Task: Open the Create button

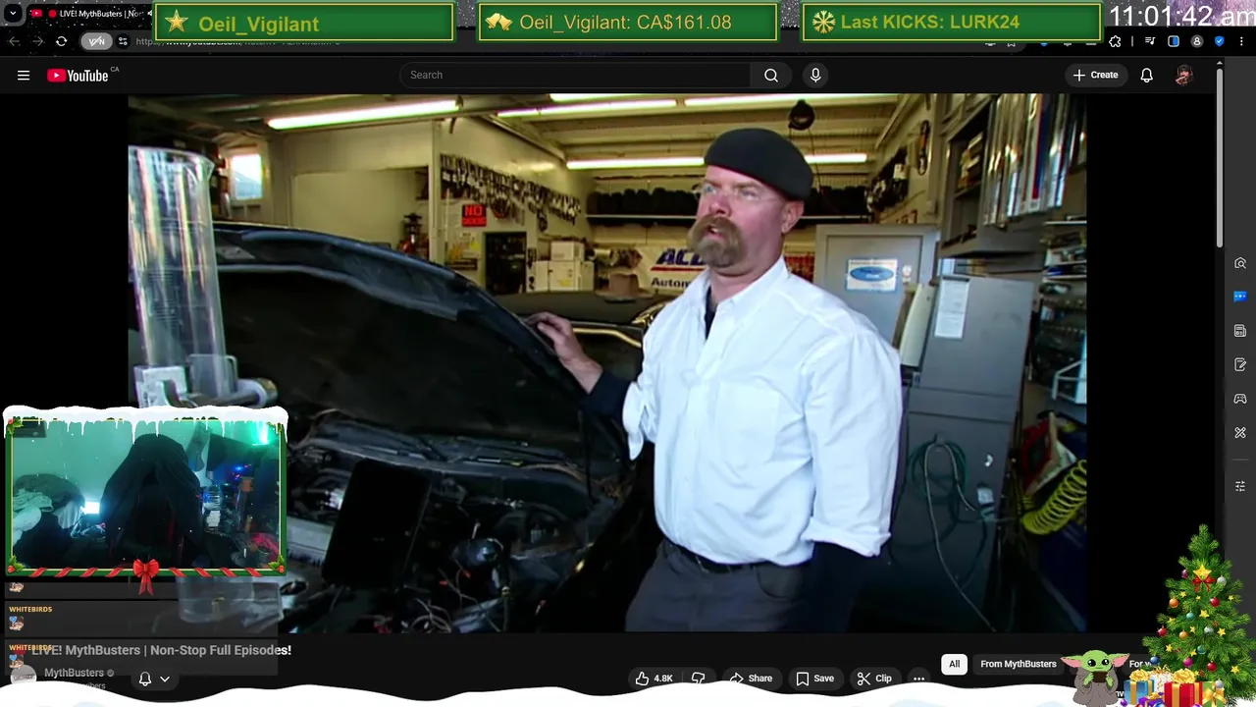Action: (1095, 75)
